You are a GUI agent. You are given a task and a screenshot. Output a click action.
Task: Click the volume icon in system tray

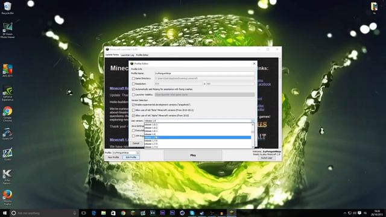coord(355,213)
